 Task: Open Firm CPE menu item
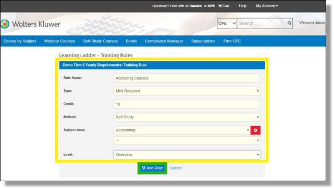(232, 41)
